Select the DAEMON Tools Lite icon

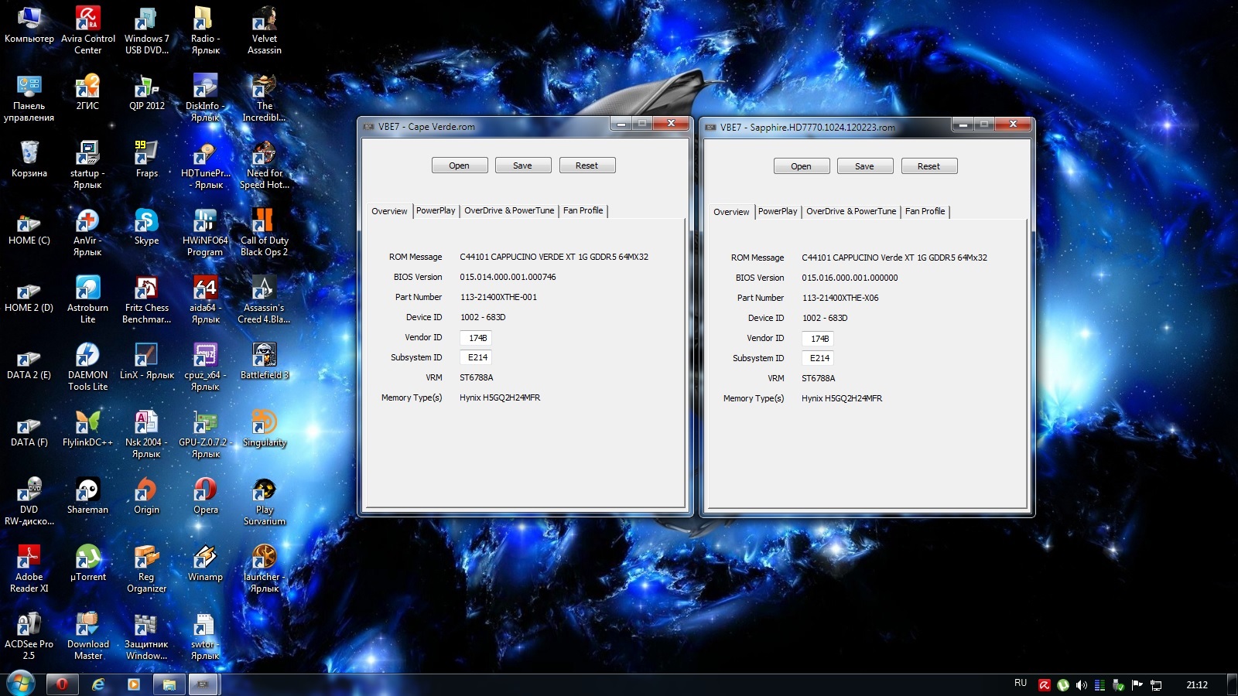click(x=88, y=367)
